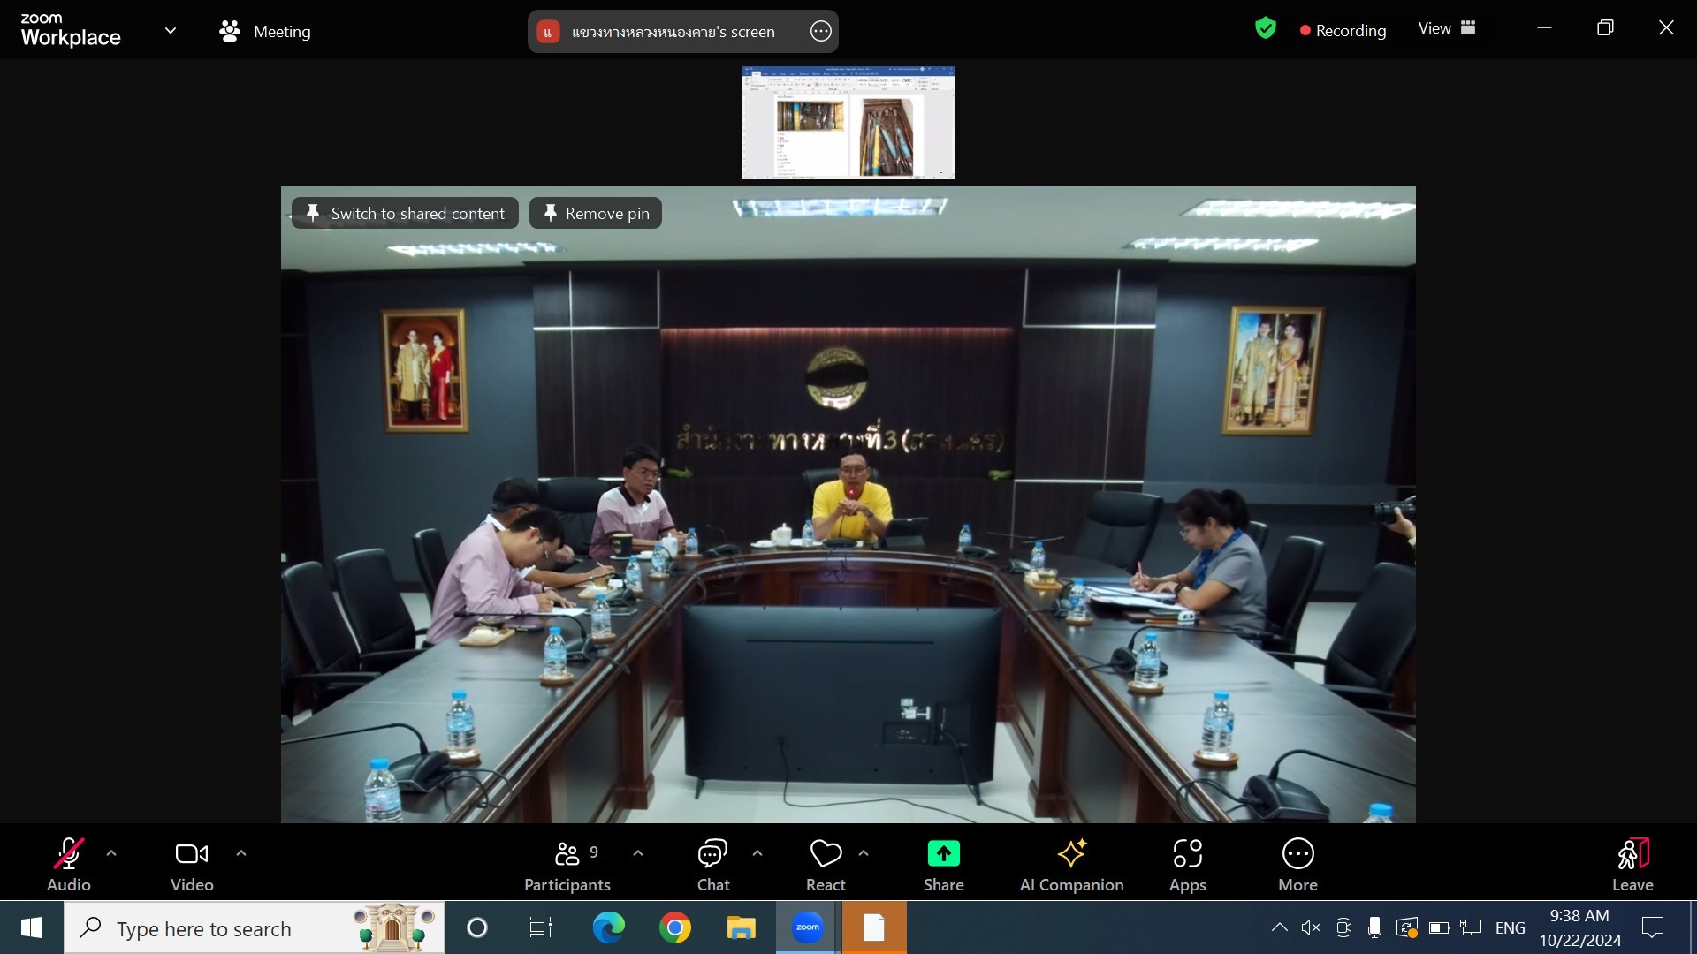Screen dimensions: 1697x954
Task: Expand audio settings arrow next to Audio
Action: coord(111,853)
